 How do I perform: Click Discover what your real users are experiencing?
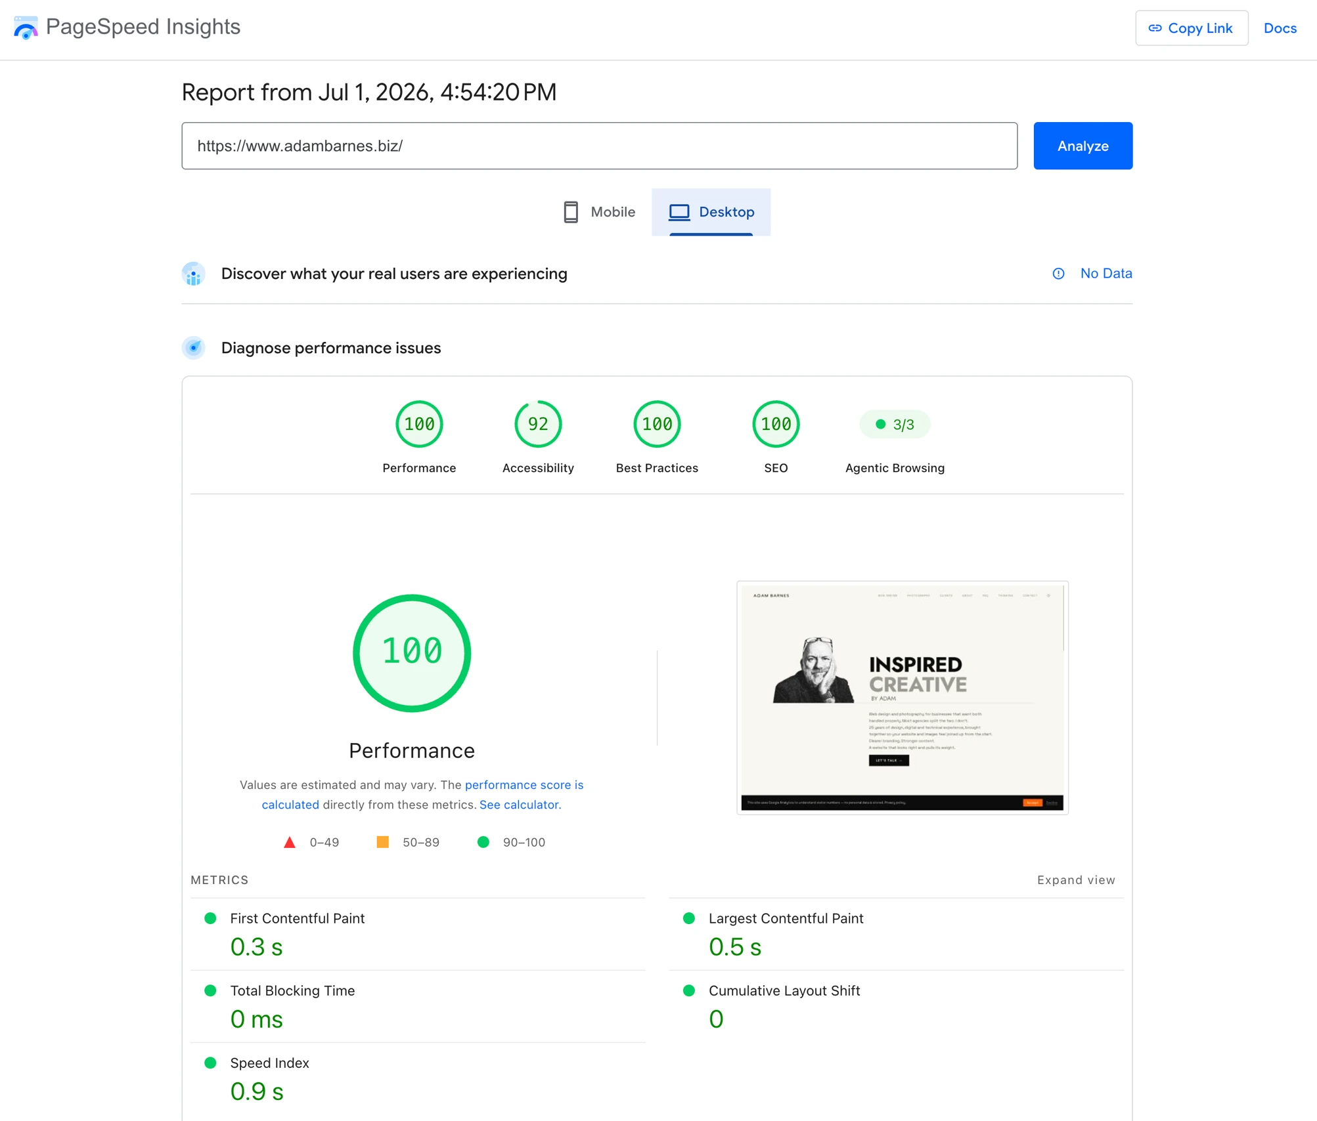point(394,274)
